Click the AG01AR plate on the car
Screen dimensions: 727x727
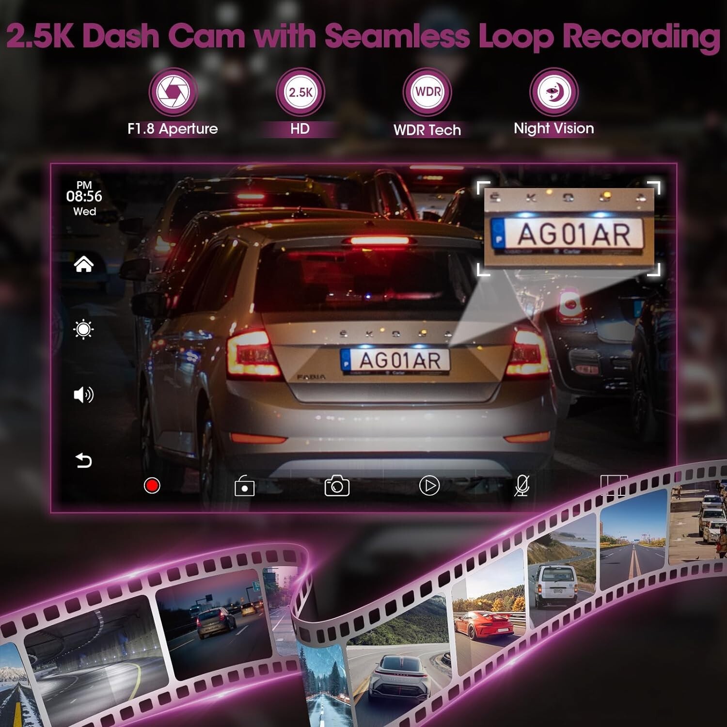click(395, 361)
